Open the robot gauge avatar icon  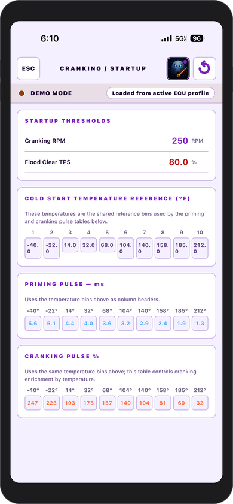pyautogui.click(x=178, y=68)
